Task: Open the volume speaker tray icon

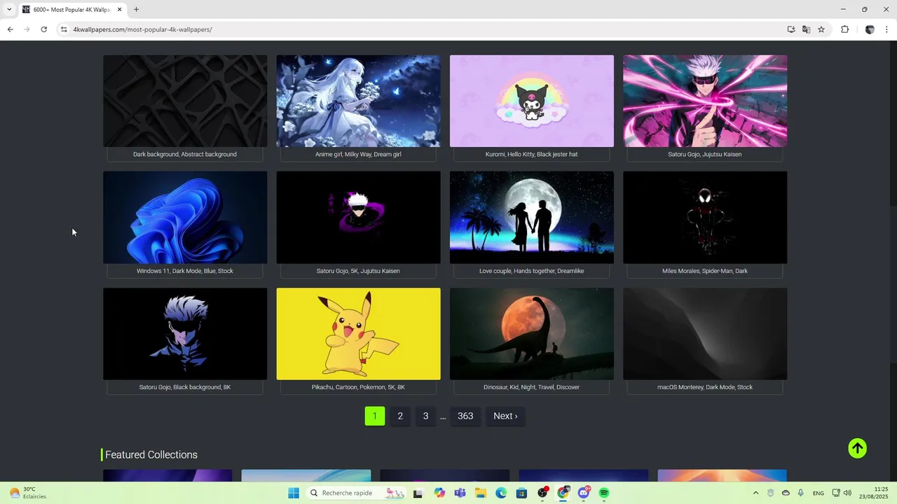Action: (x=847, y=493)
